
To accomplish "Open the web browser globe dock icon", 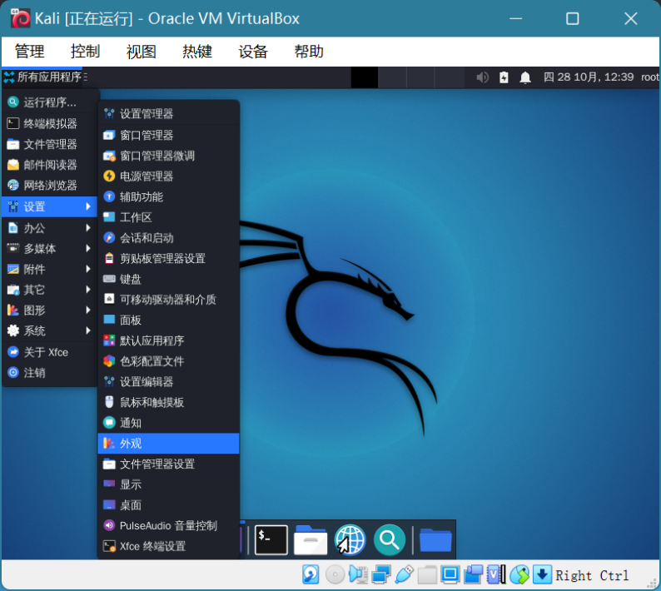I will (x=350, y=540).
